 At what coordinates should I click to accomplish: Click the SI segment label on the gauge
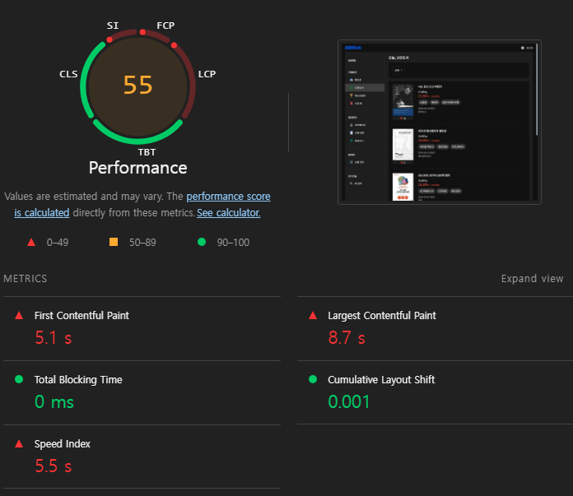tap(113, 25)
